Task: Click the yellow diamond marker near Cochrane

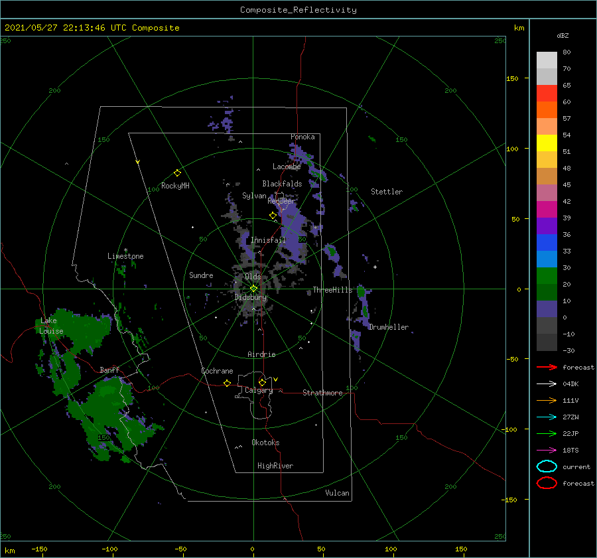Action: [228, 383]
